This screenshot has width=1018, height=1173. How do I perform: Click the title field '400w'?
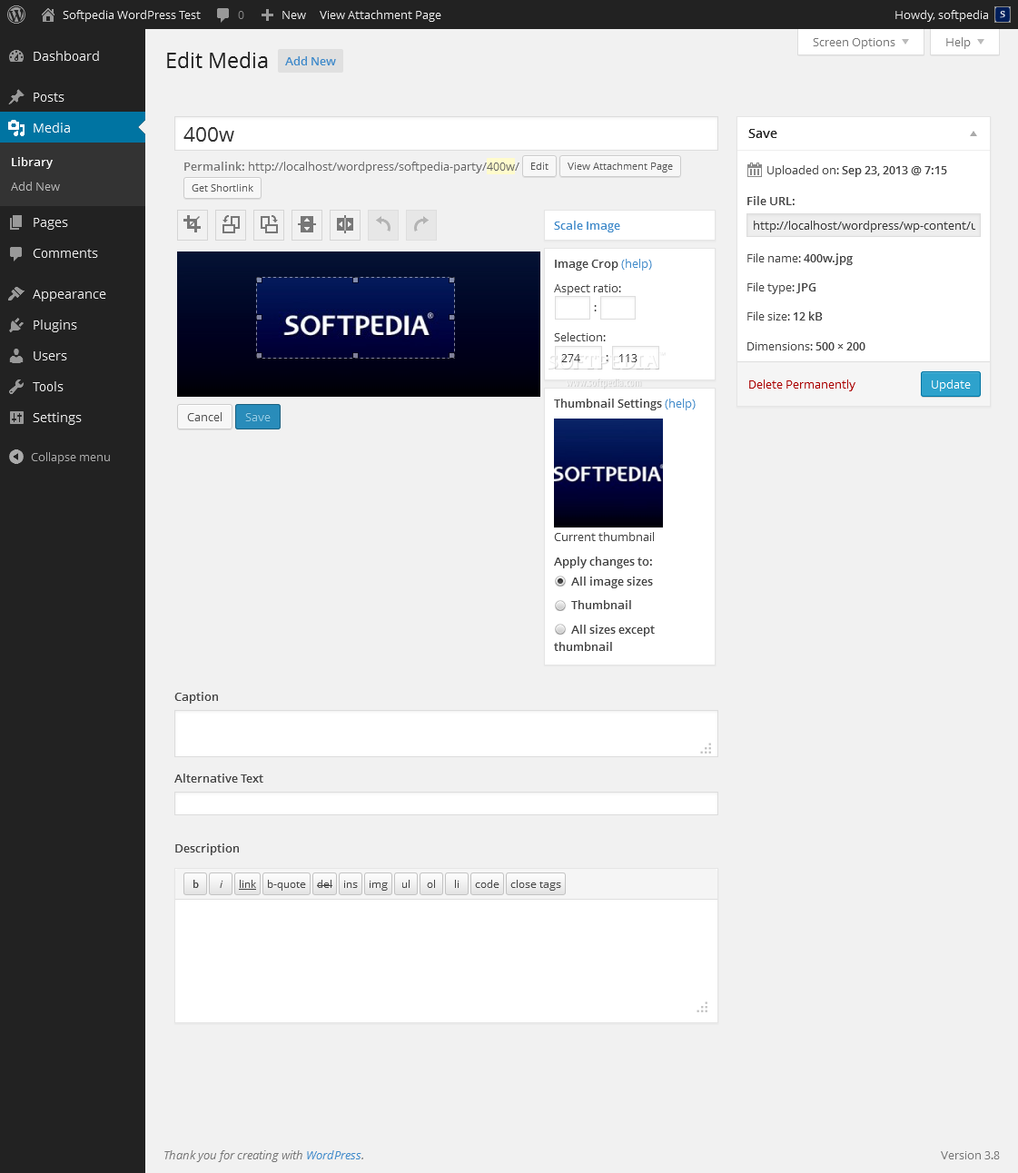pos(446,133)
